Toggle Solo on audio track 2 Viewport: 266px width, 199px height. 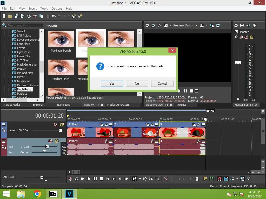[57, 141]
